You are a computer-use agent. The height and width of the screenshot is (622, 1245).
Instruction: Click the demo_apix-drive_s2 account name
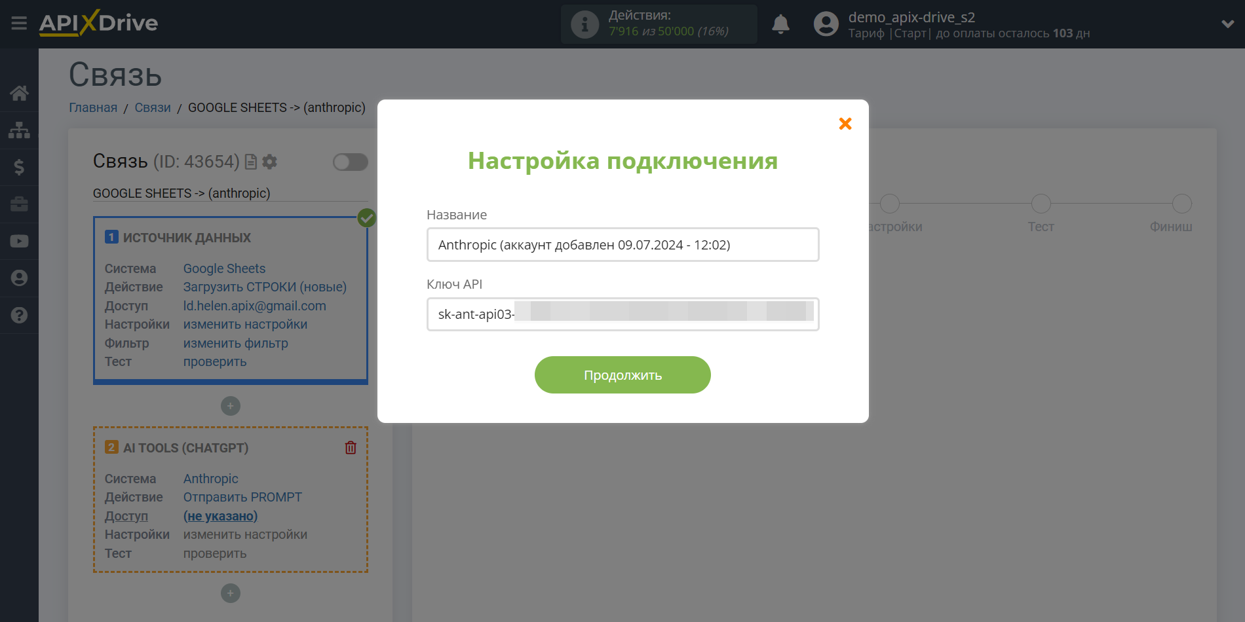[x=911, y=17]
